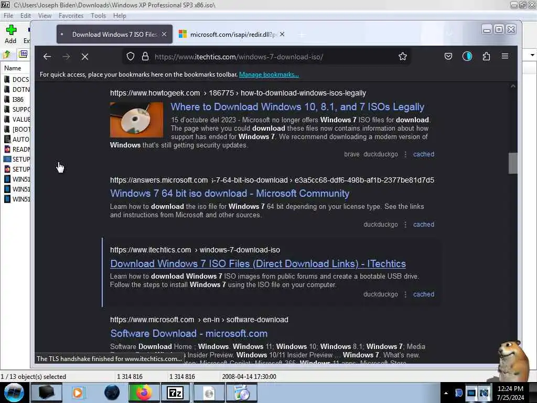
Task: Open Download Windows 7 ISO Files ITechtics link
Action: (x=258, y=264)
